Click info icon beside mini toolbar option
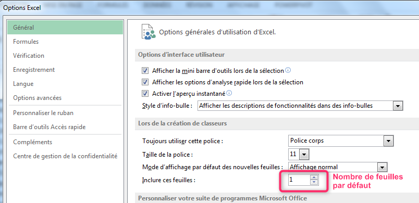This screenshot has height=203, width=419. click(x=288, y=70)
